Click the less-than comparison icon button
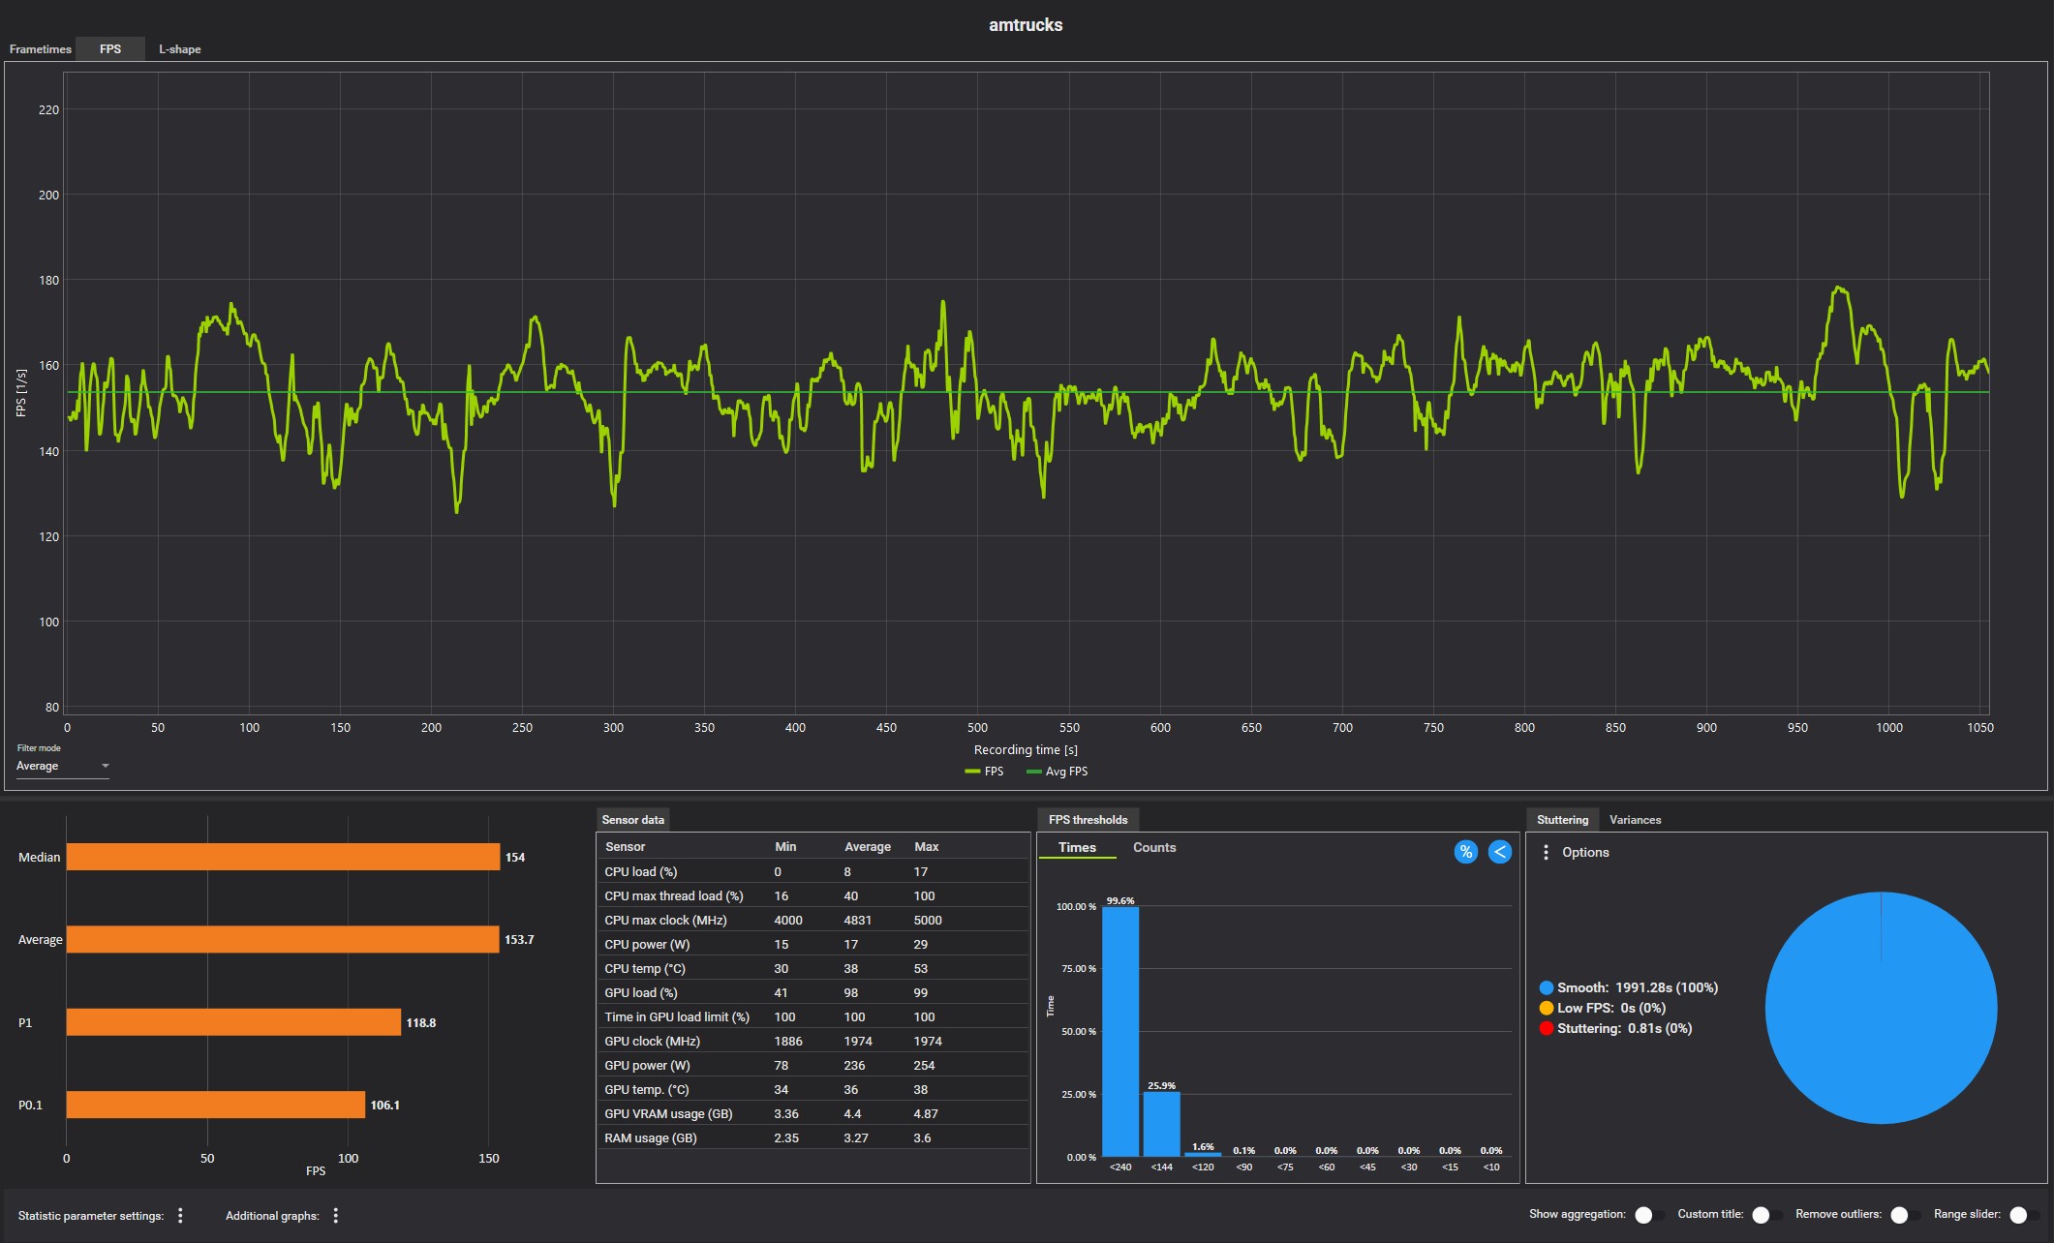The width and height of the screenshot is (2054, 1243). click(x=1499, y=852)
